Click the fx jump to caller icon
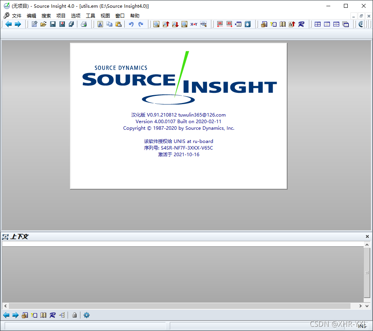373x331 pixels. (292, 24)
